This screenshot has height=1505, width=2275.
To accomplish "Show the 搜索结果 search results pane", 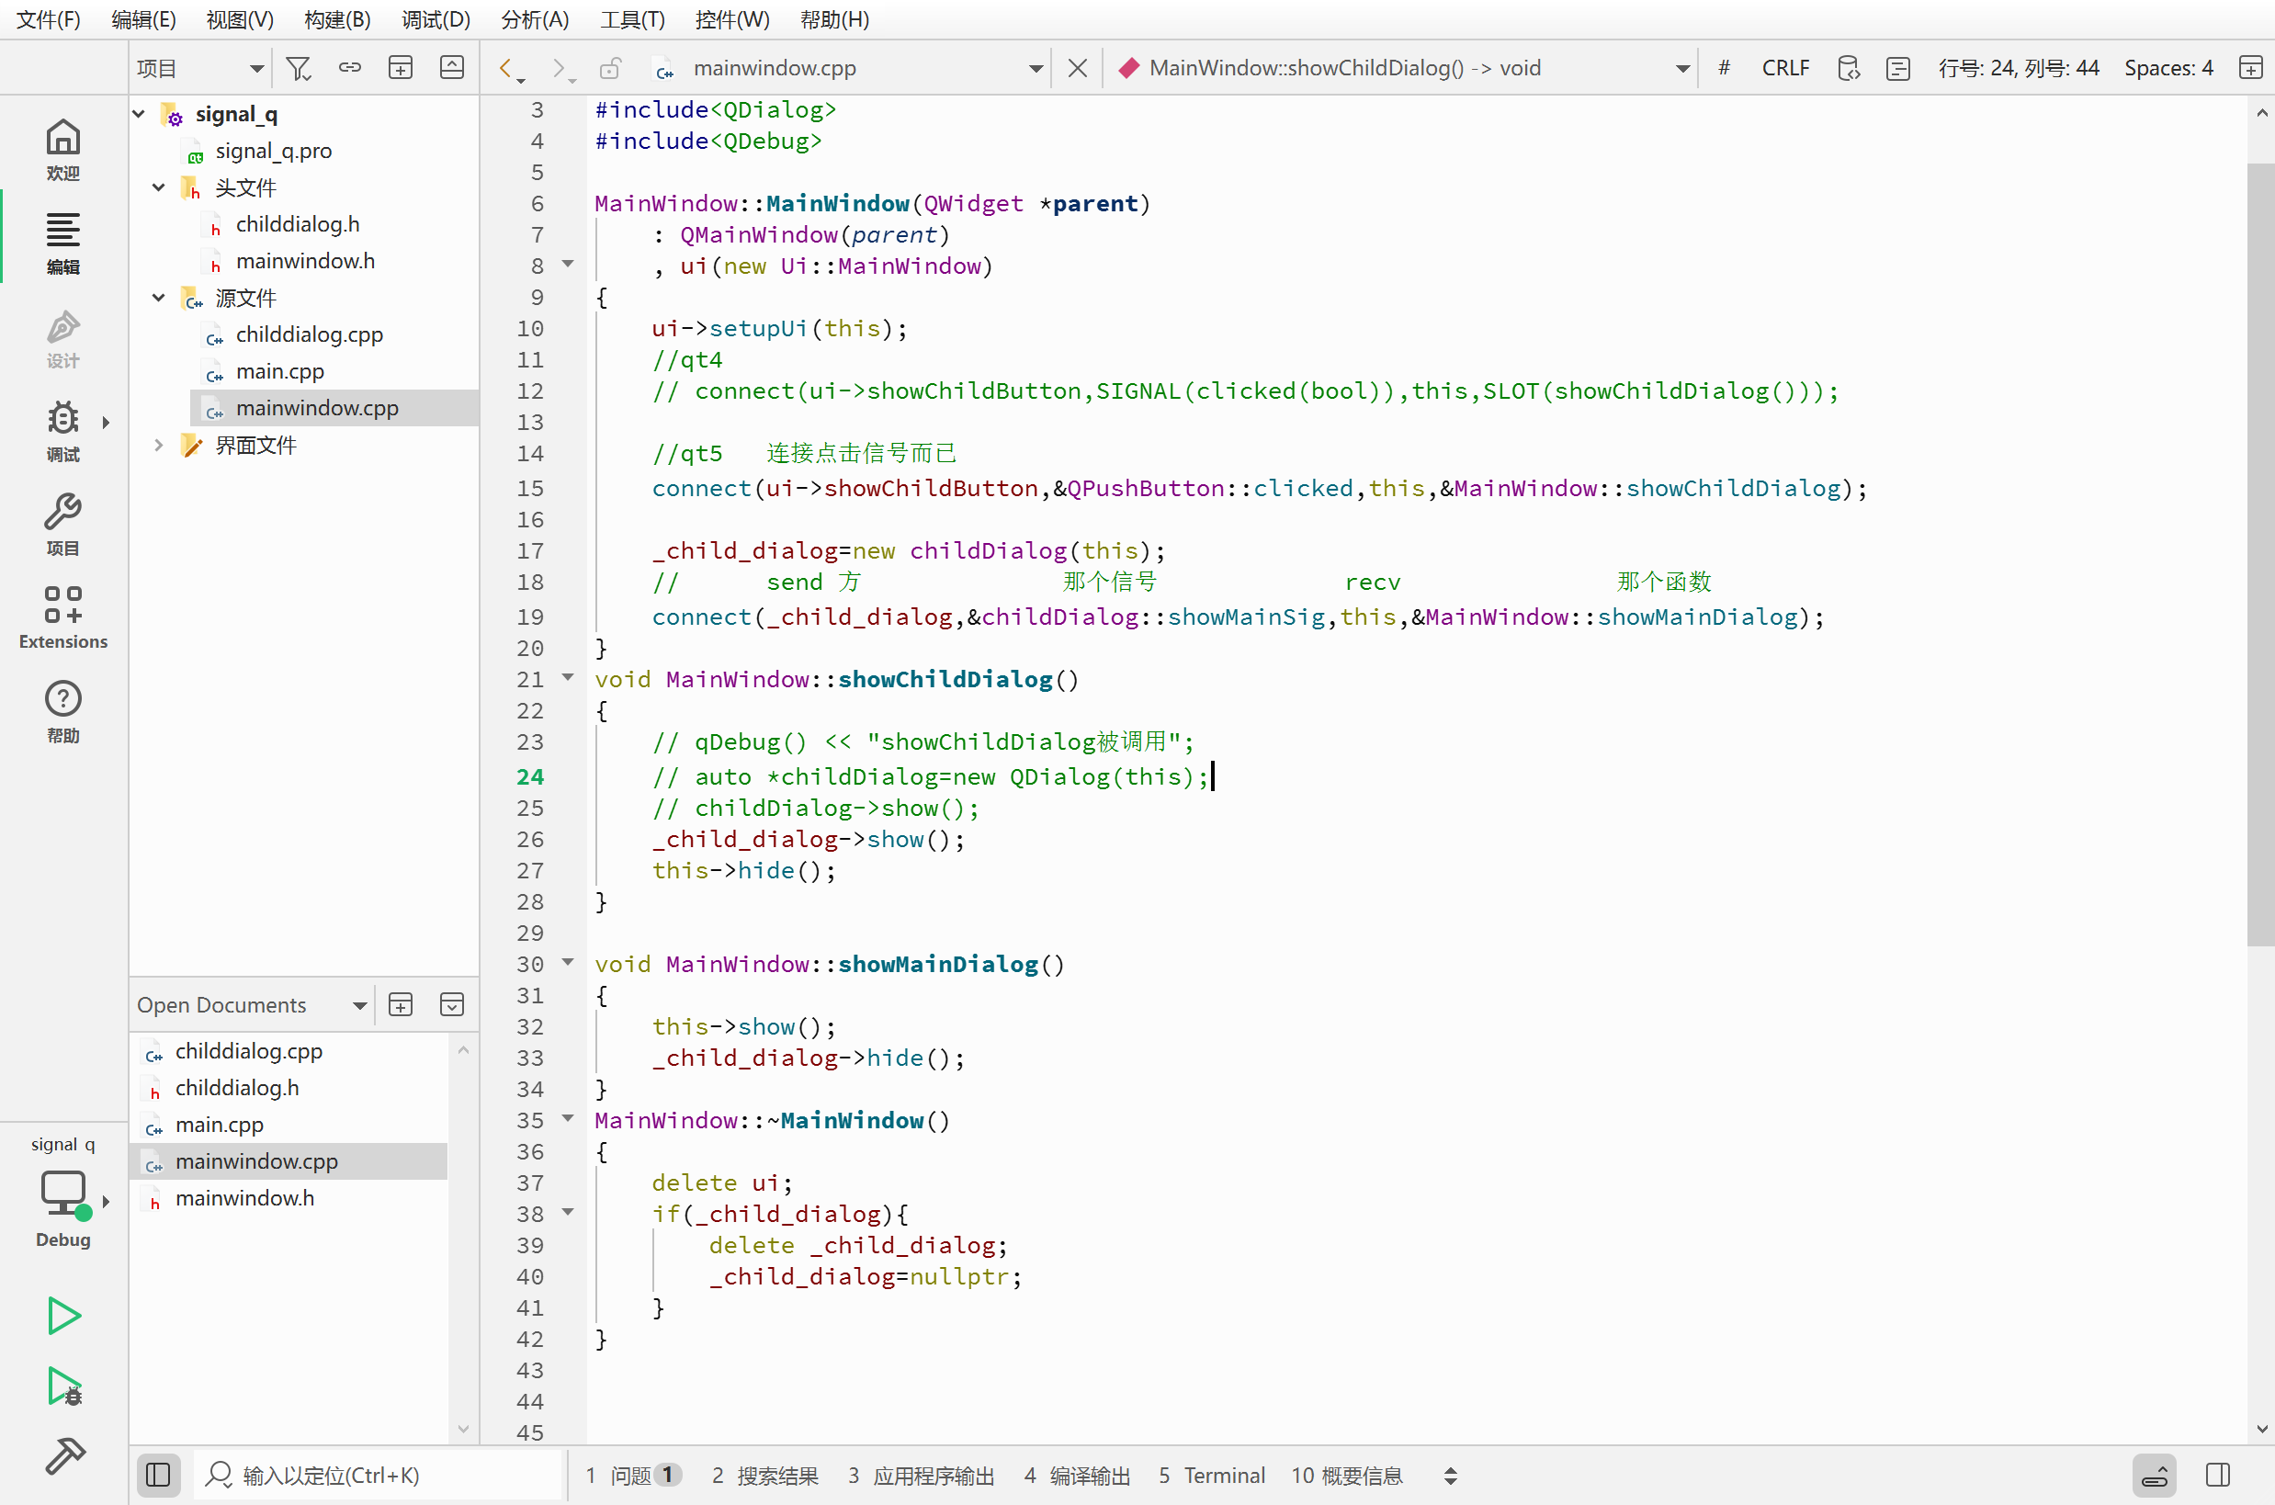I will (x=765, y=1476).
